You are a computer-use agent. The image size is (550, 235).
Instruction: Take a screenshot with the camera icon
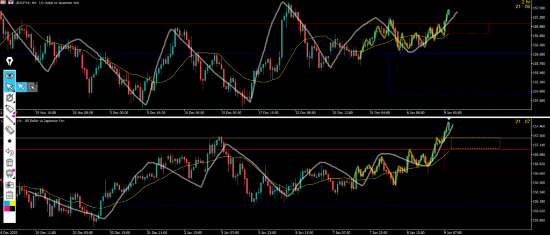[x=10, y=184]
